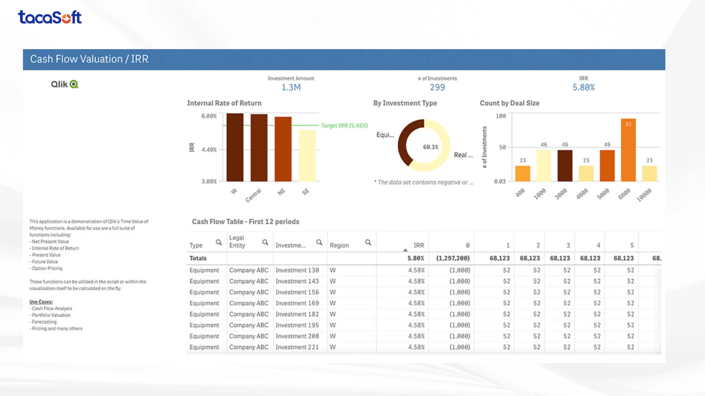Click the Type column header
The width and height of the screenshot is (705, 396).
[x=196, y=245]
